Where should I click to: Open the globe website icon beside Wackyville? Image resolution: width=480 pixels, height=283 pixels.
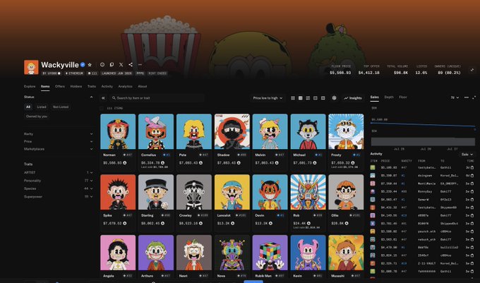[102, 65]
